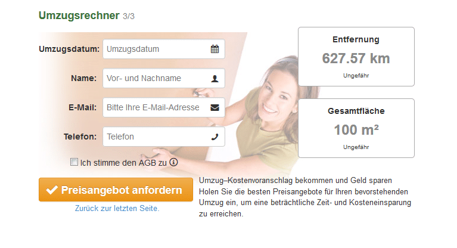
Task: Click the Entfernung 627.57 km card
Action: (x=356, y=57)
